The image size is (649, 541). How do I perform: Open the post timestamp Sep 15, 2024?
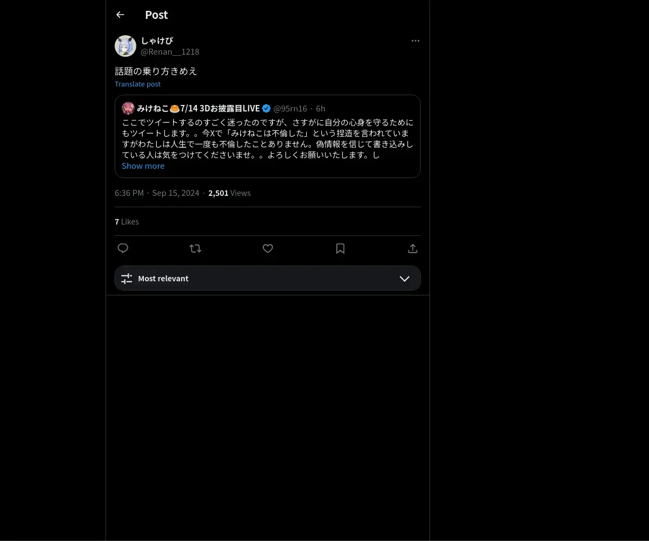click(176, 193)
